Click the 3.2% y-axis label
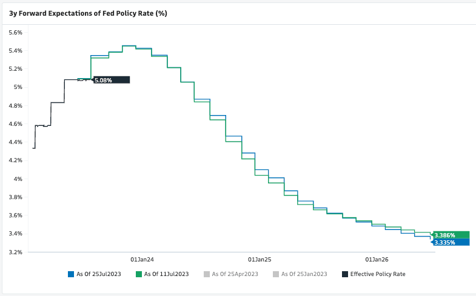Viewport: 476px width, 296px height. [14, 252]
